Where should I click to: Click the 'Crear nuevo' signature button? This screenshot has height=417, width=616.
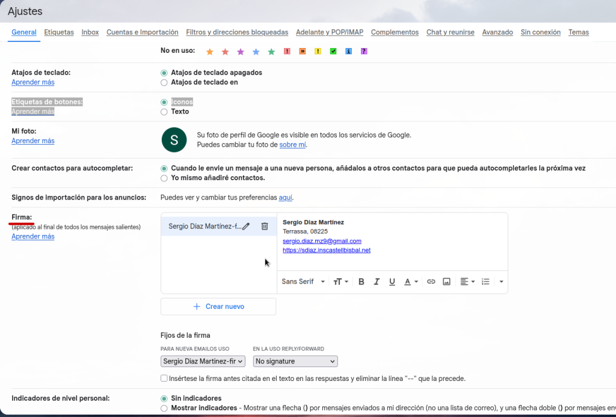[218, 306]
